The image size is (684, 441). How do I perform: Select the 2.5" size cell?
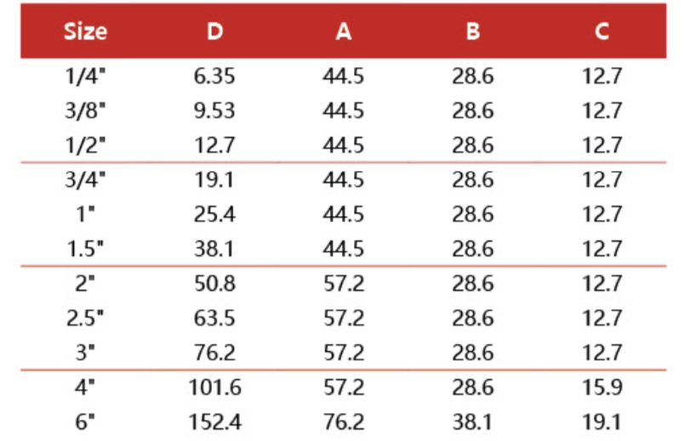85,319
